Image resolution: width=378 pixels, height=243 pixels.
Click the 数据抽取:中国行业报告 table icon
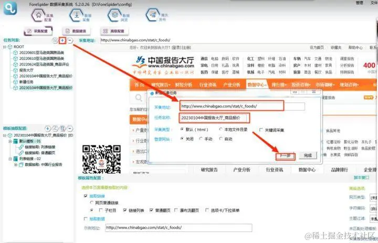pyautogui.click(x=21, y=165)
